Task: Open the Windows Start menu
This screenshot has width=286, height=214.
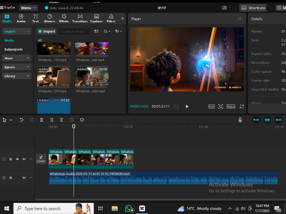Action: [x=7, y=208]
